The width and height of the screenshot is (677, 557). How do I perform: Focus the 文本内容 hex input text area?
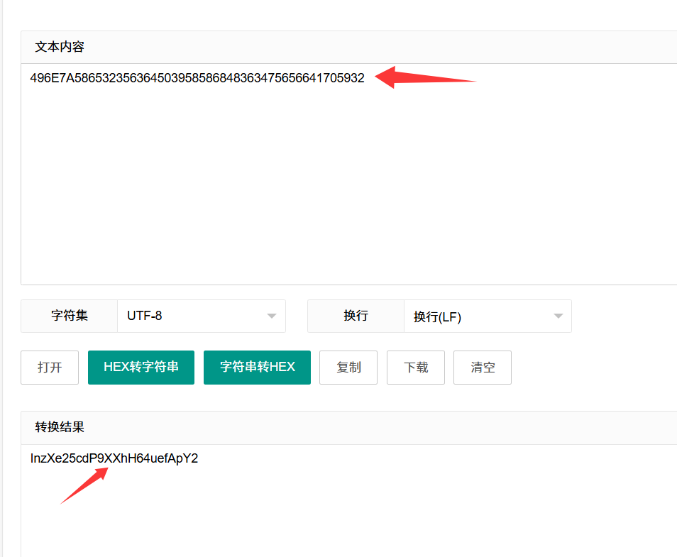tap(349, 174)
